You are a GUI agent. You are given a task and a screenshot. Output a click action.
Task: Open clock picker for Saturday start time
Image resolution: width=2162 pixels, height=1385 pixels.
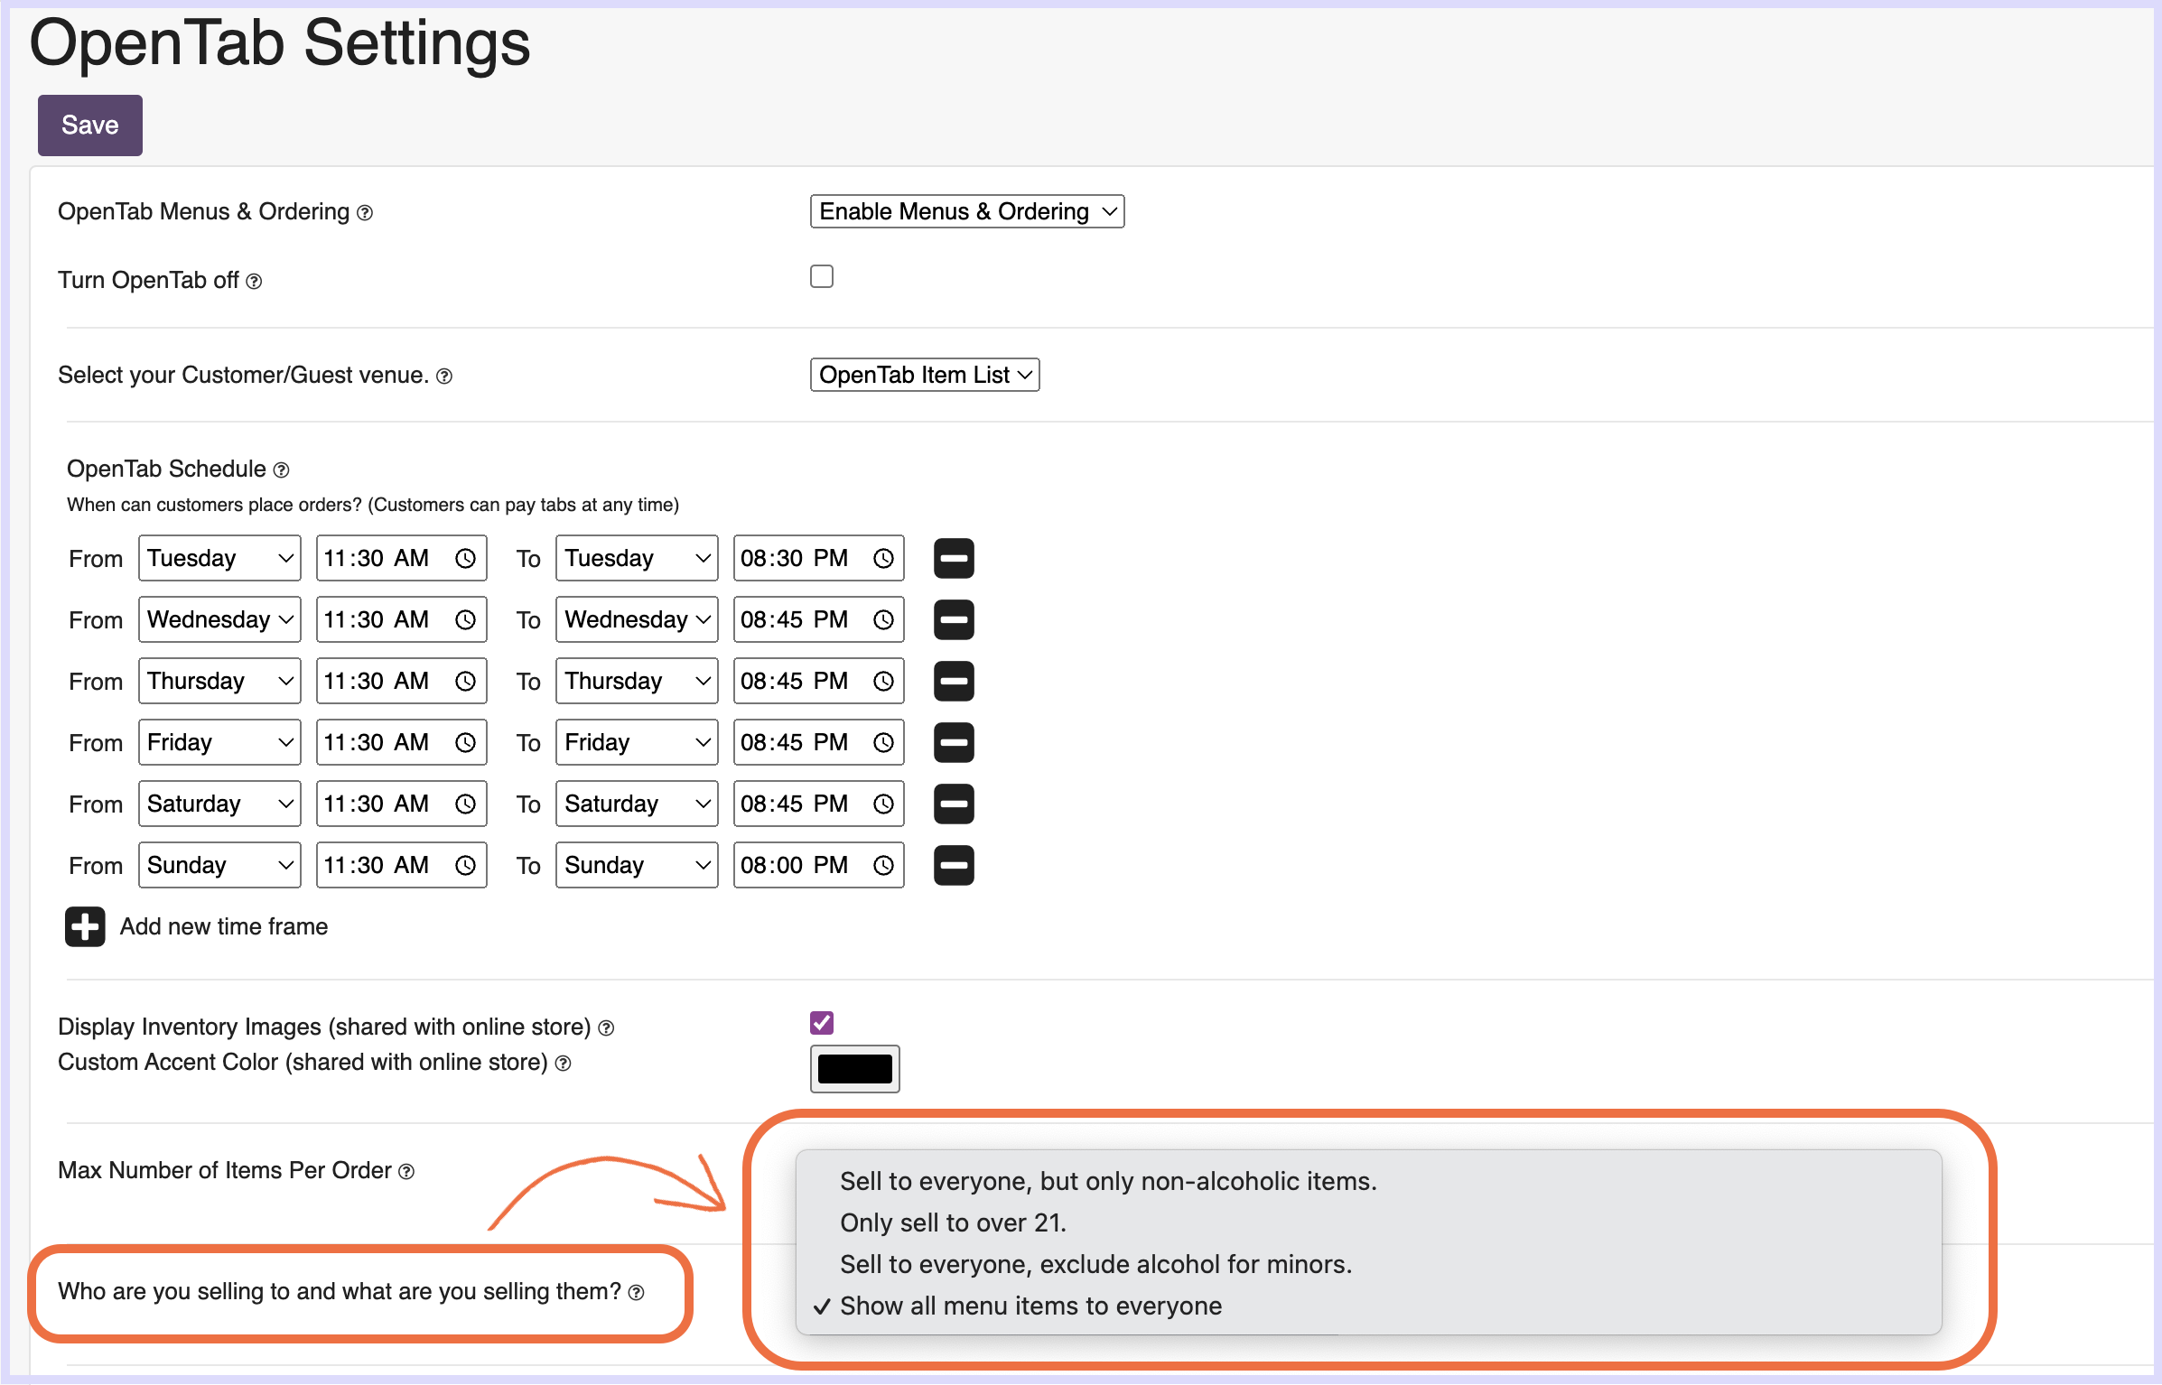[465, 804]
